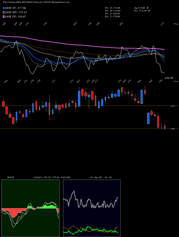Open the ADX indicator panel
The height and width of the screenshot is (237, 179).
click(92, 208)
